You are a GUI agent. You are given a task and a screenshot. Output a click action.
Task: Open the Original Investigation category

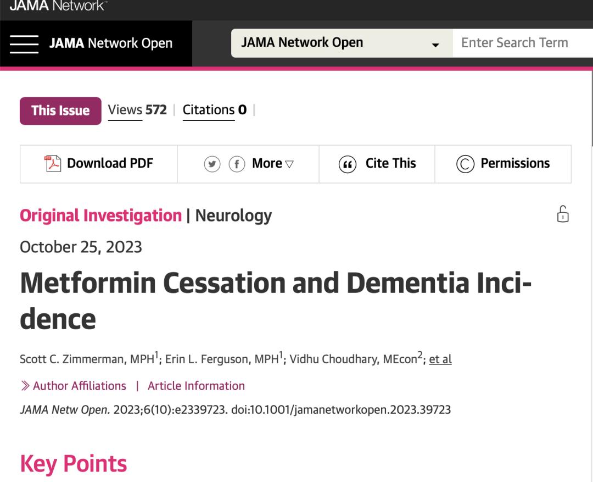(x=100, y=215)
